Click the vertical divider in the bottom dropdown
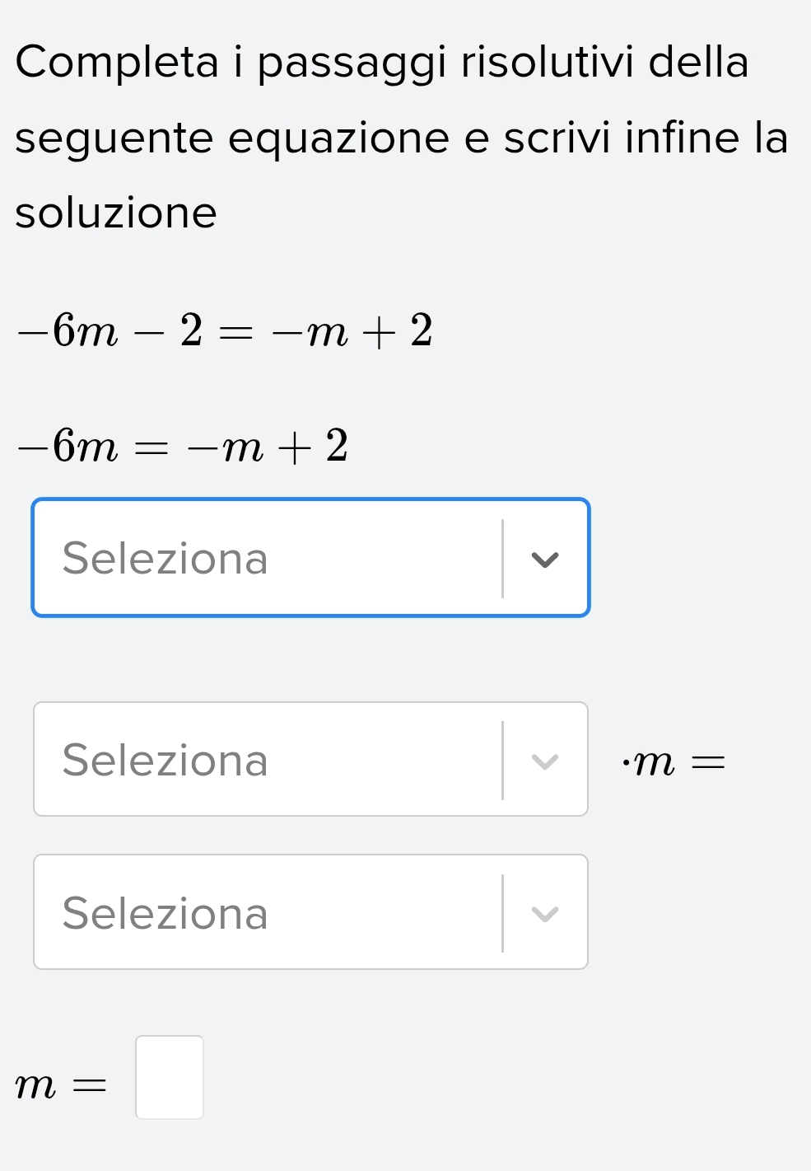811x1171 pixels. coord(502,913)
